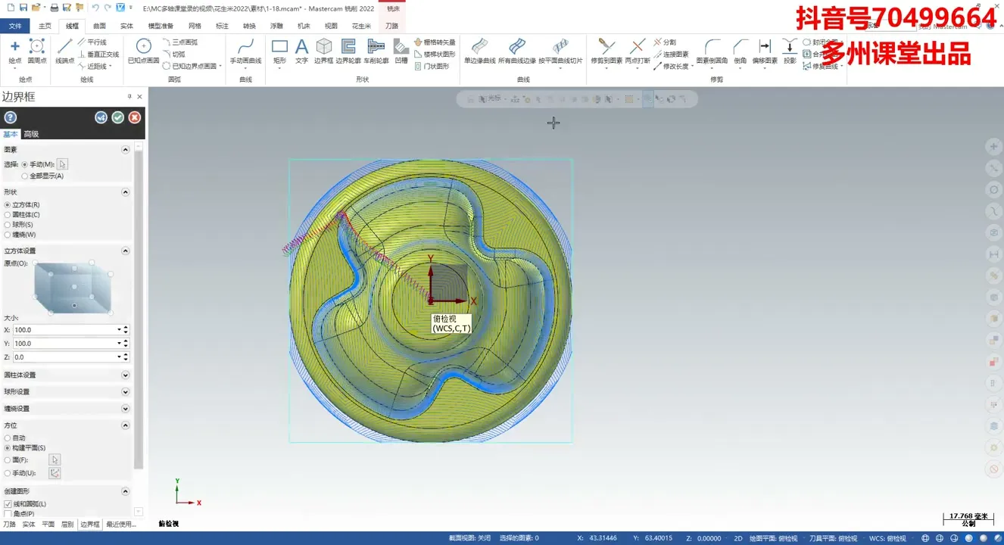
Task: Click the Y size input field
Action: click(64, 344)
